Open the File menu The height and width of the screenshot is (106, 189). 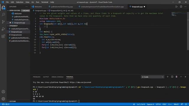7,2
